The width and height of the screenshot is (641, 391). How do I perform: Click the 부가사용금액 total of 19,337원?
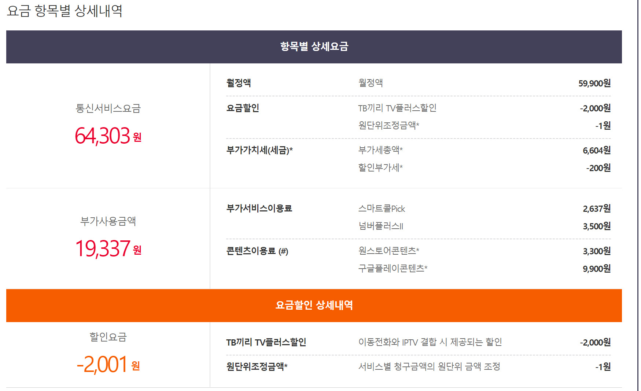click(108, 249)
